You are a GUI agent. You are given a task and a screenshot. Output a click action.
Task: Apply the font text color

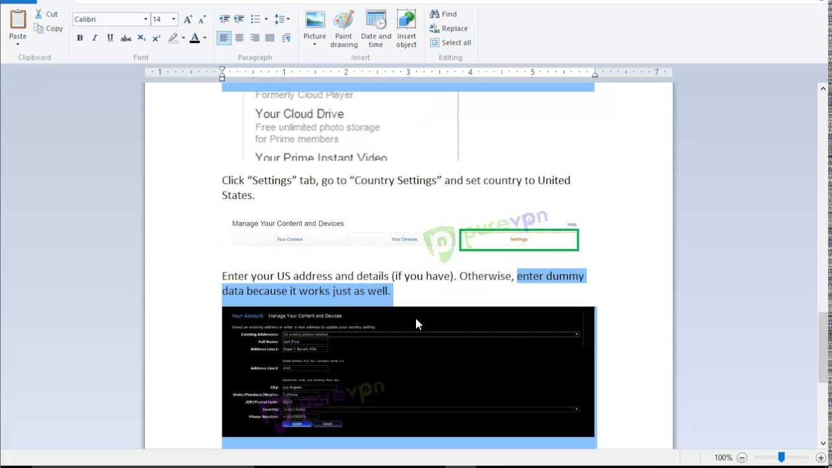(x=194, y=38)
